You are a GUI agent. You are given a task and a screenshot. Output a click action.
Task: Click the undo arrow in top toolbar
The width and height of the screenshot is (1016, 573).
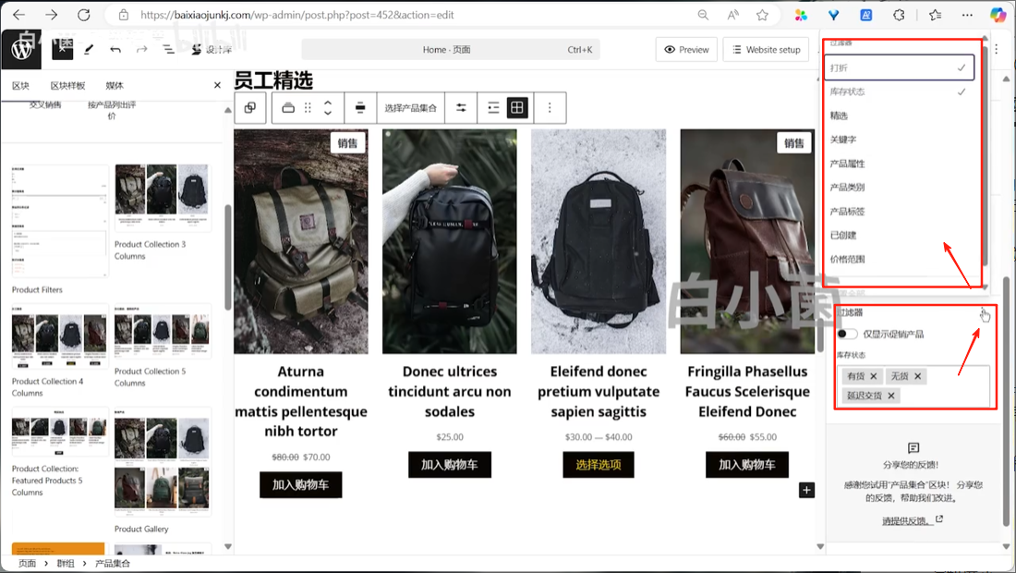(115, 49)
